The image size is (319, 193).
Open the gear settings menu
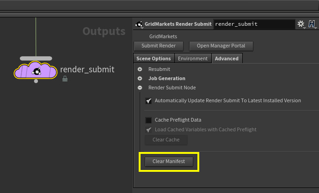coord(301,24)
